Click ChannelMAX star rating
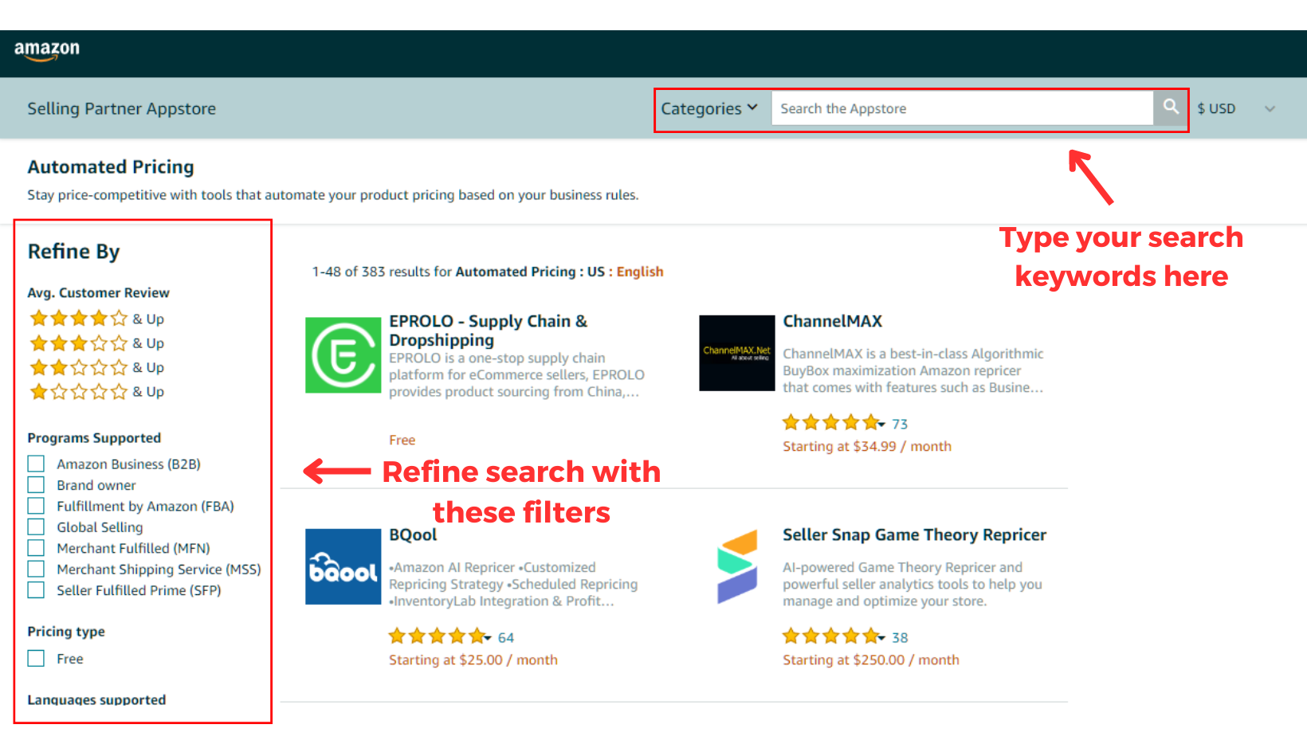Screen dimensions: 1307x736 point(834,423)
